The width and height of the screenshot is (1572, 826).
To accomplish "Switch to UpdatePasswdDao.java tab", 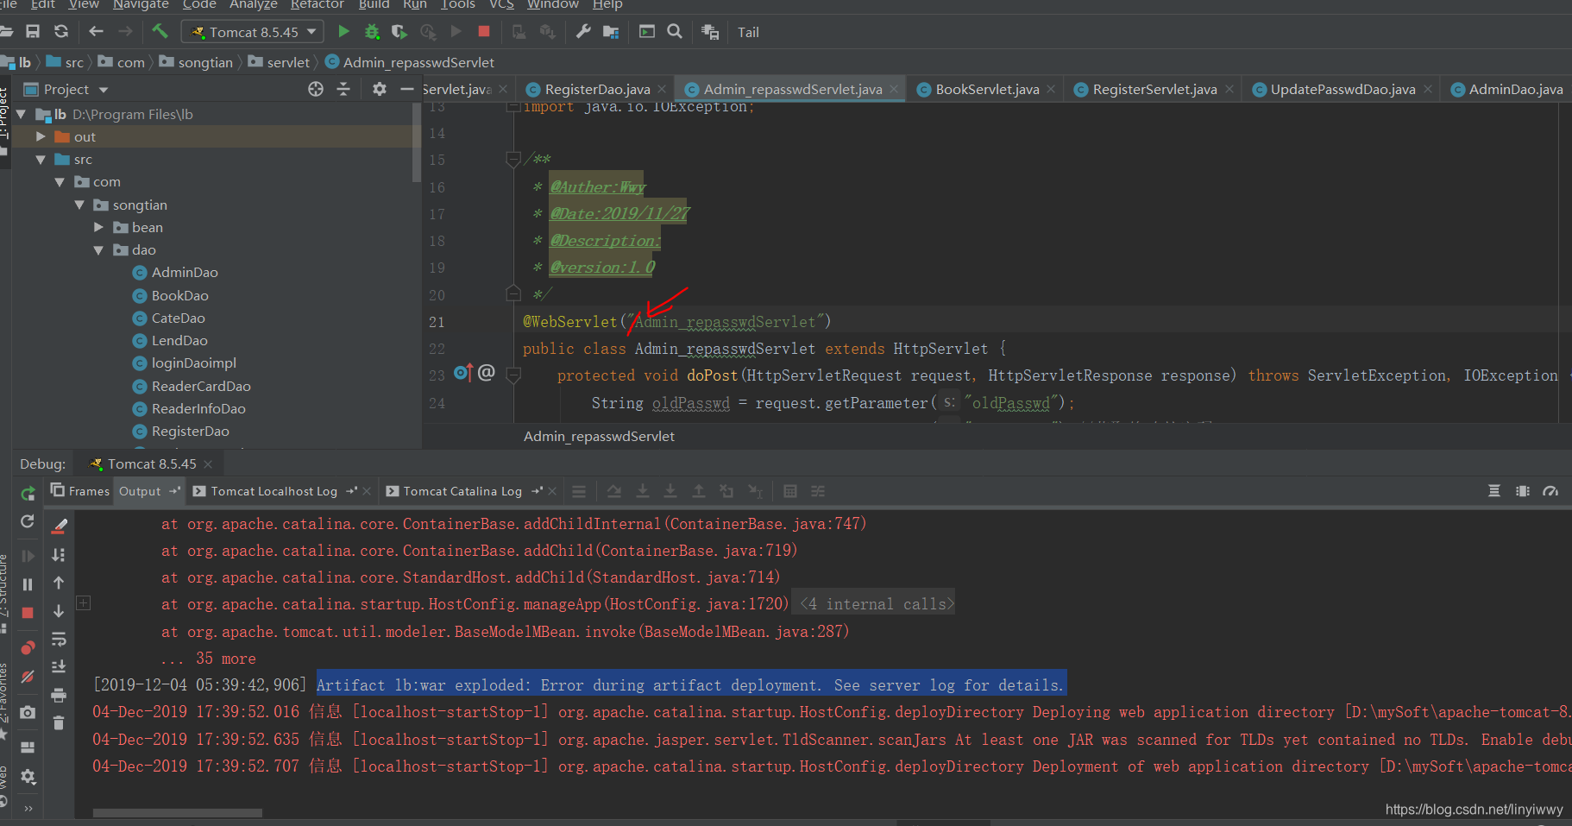I will click(1342, 89).
